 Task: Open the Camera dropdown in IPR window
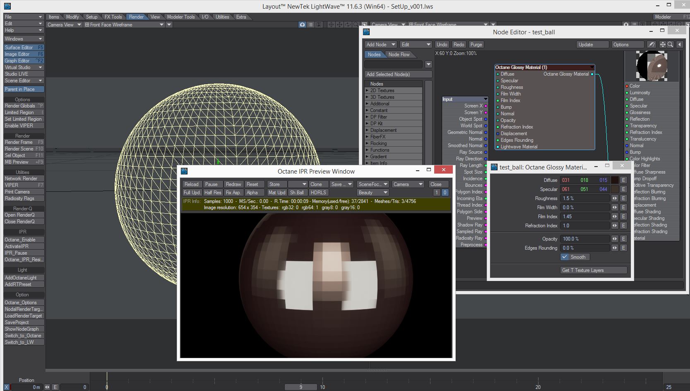pos(408,184)
